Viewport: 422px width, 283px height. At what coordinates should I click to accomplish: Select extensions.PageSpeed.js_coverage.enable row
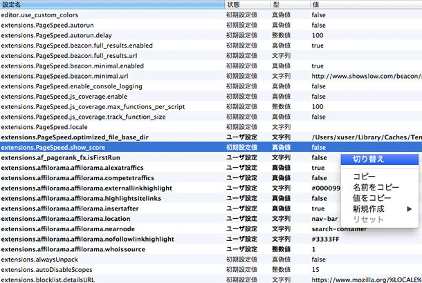tap(211, 97)
